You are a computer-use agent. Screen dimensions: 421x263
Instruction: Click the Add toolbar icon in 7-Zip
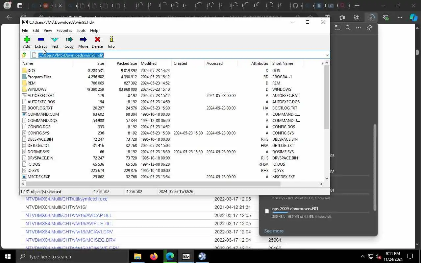click(27, 39)
